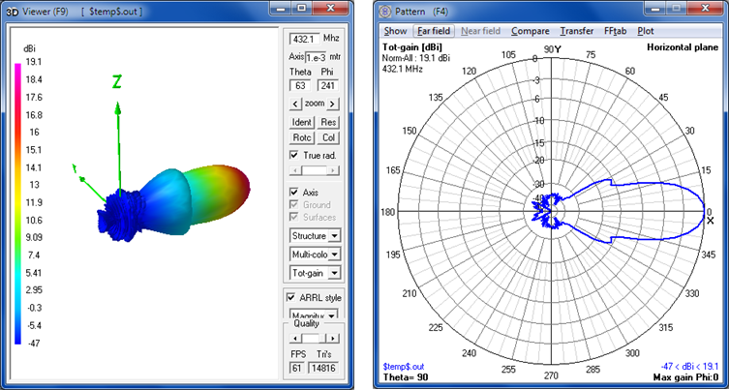This screenshot has width=729, height=390.
Task: Maximize the Pattern window
Action: point(678,11)
